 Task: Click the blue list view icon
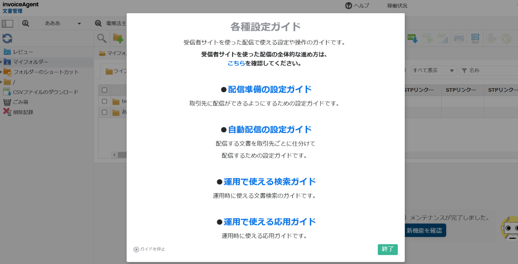click(475, 38)
